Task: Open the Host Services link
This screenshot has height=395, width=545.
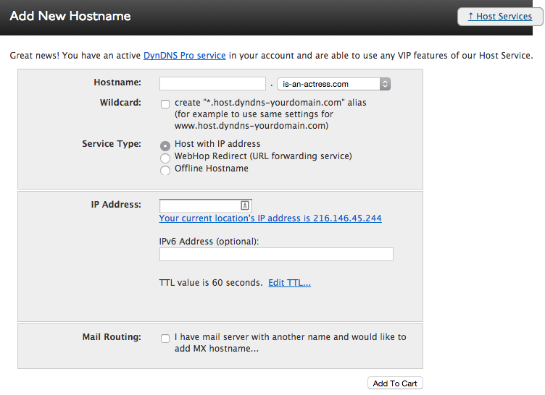Action: pyautogui.click(x=500, y=17)
